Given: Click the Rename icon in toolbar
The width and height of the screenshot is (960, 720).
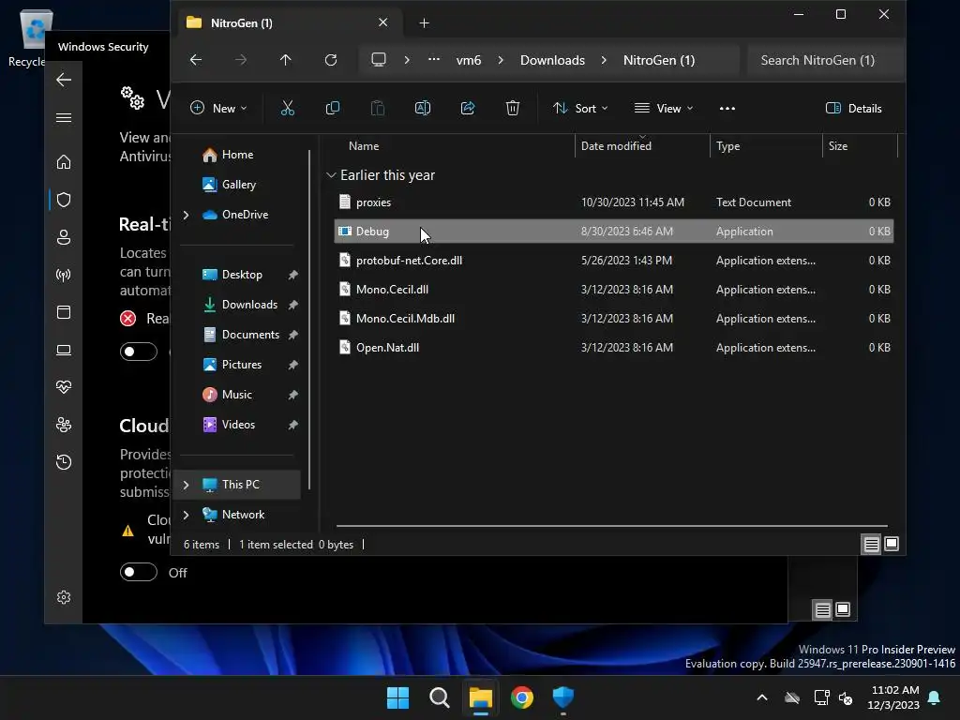Looking at the screenshot, I should click(x=423, y=109).
